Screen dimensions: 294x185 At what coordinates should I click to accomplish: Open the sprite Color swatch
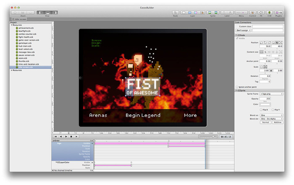(265, 104)
